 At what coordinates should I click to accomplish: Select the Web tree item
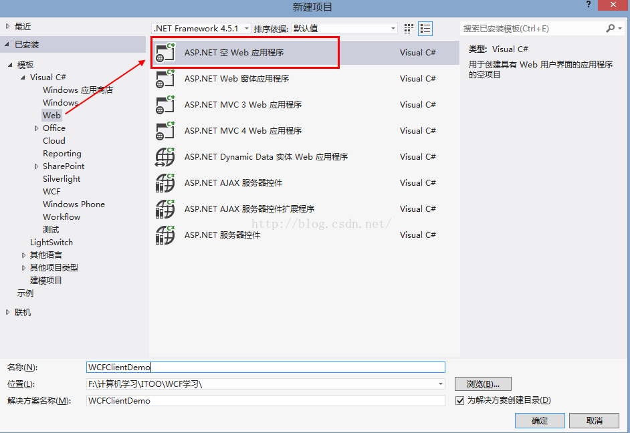(x=51, y=116)
